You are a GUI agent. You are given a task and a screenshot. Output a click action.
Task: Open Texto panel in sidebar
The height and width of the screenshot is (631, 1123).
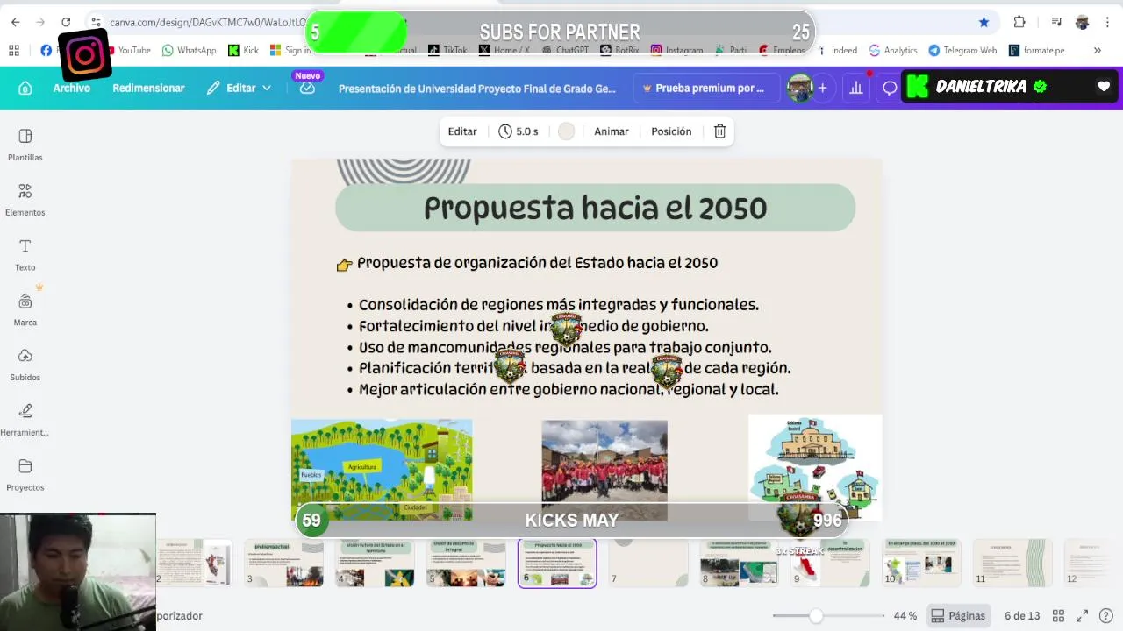(x=25, y=255)
